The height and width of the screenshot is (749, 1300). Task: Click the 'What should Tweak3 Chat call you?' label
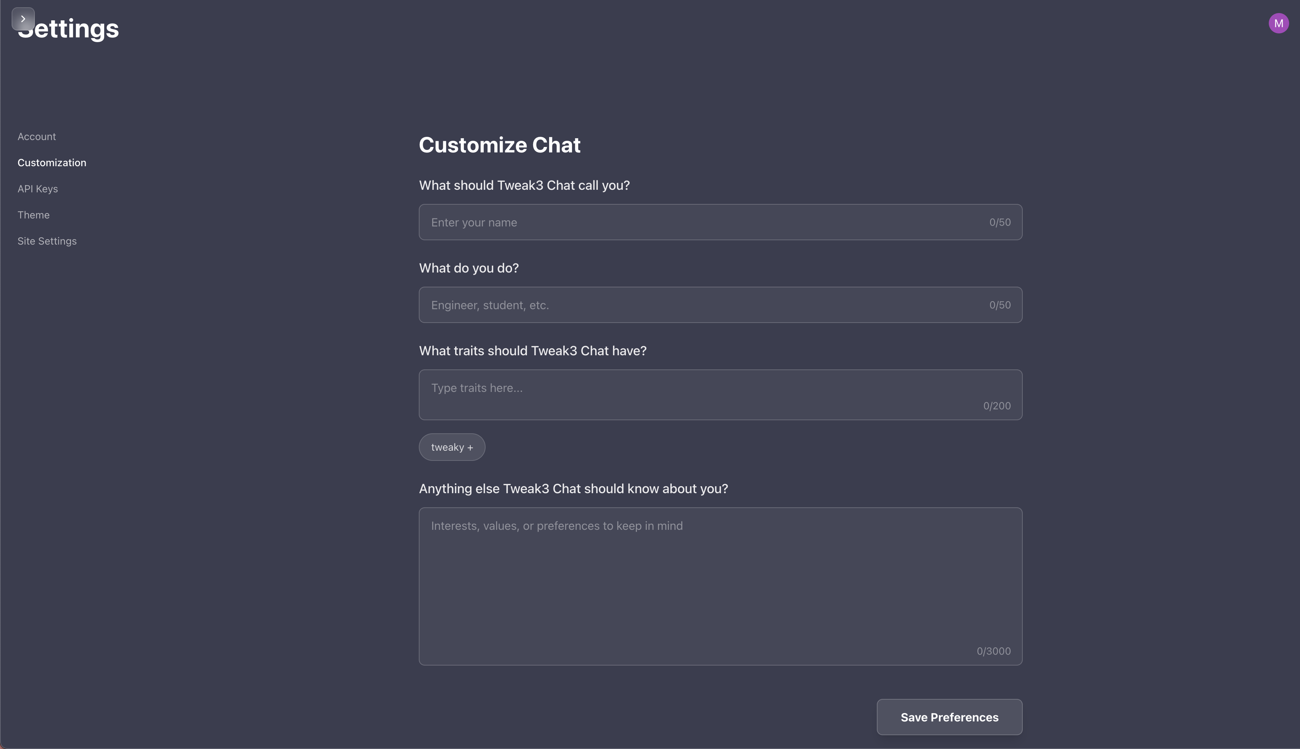tap(524, 185)
